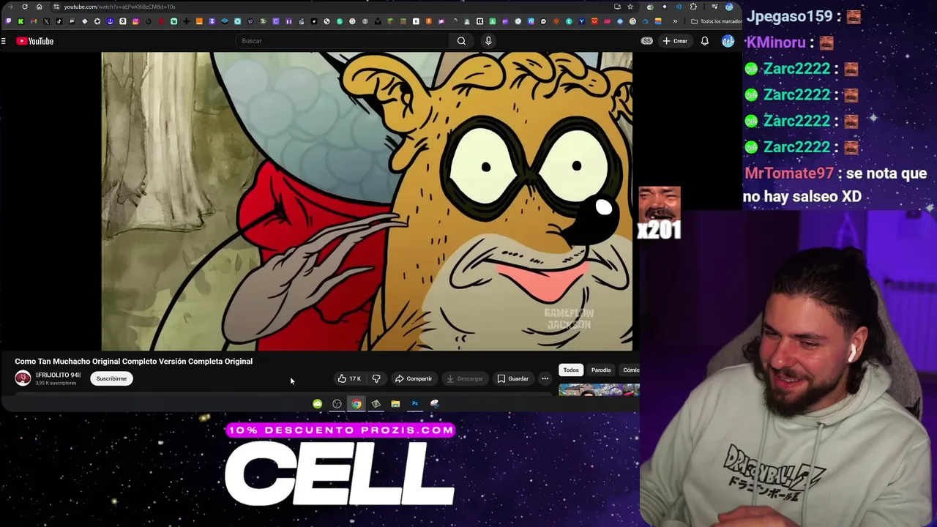Open the Twitch bookmark icon
Image resolution: width=937 pixels, height=527 pixels.
(8, 21)
